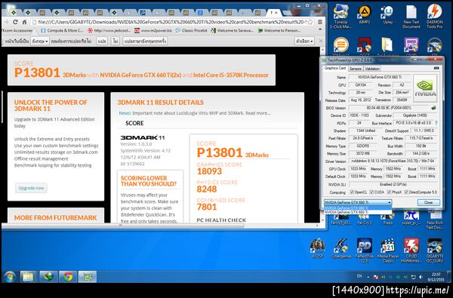Click the Intel Core i5-3570K Processor link
The height and width of the screenshot is (298, 453).
pyautogui.click(x=231, y=75)
